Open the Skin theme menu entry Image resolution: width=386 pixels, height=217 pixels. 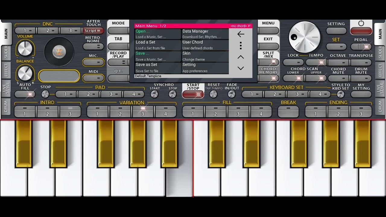click(205, 56)
